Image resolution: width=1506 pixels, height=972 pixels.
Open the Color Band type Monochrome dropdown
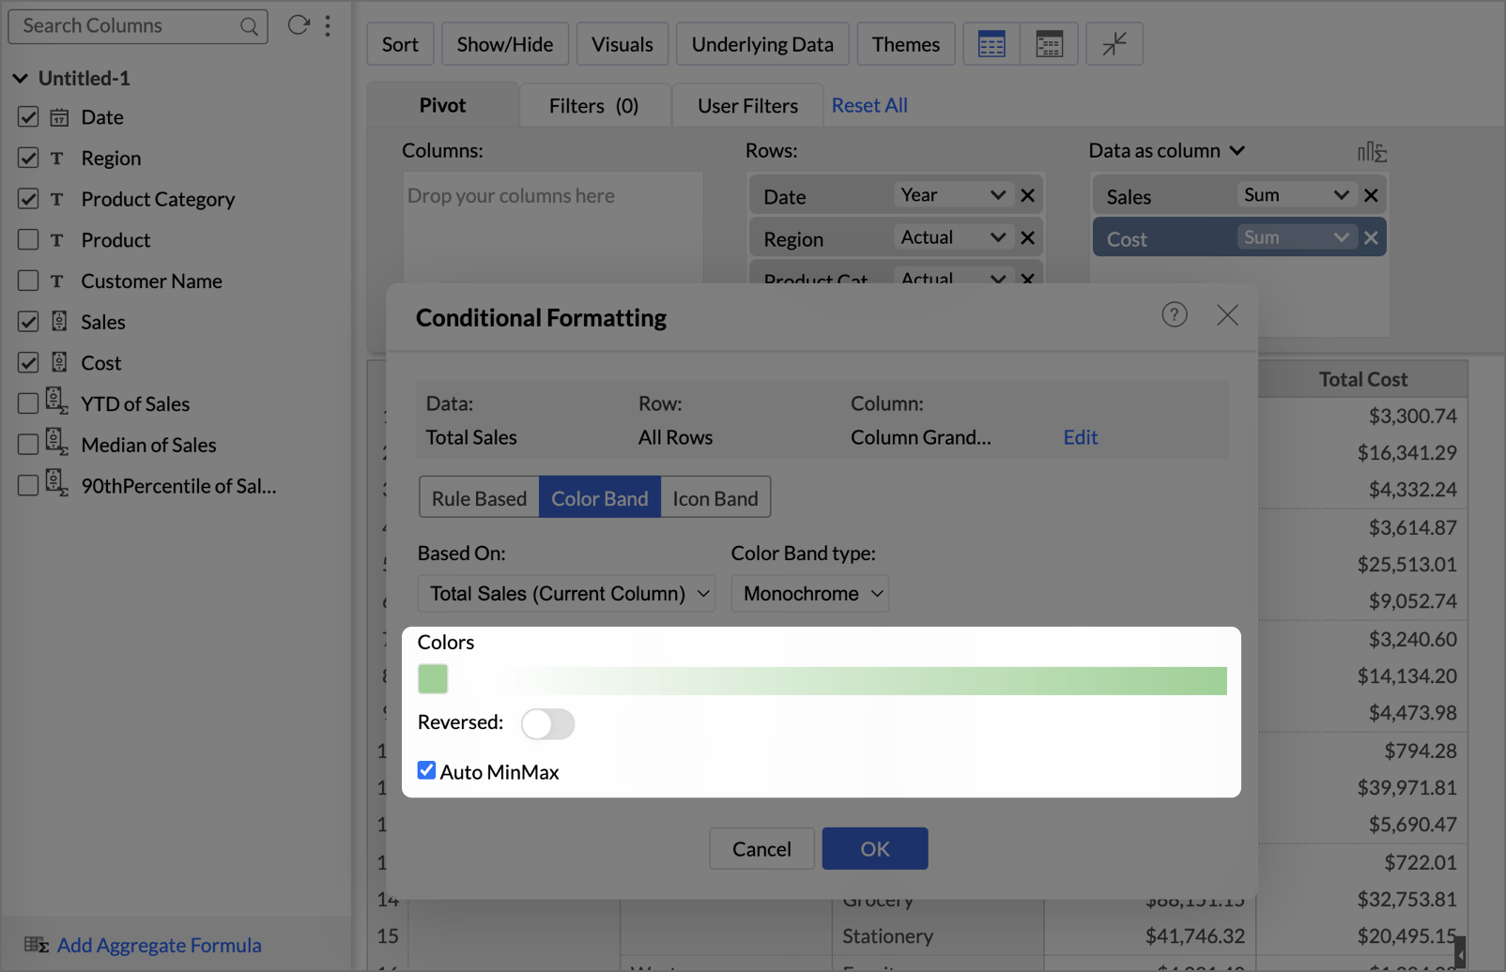pyautogui.click(x=810, y=593)
